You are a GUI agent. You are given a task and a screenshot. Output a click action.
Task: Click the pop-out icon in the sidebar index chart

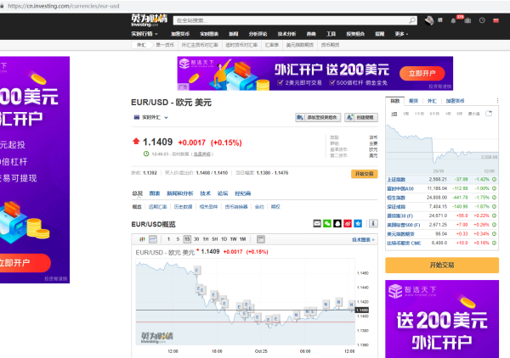click(x=489, y=114)
